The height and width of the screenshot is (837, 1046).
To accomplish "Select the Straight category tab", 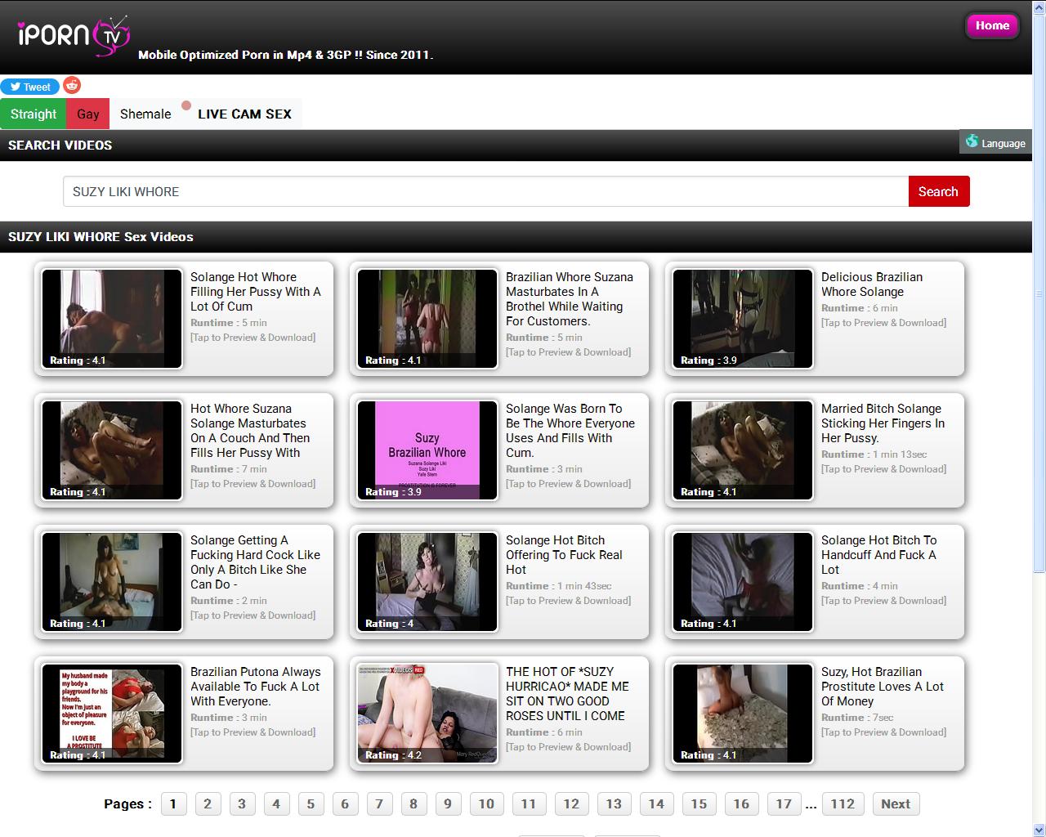I will coord(34,114).
